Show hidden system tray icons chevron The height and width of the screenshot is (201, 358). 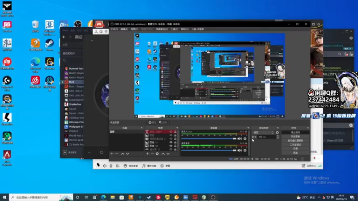click(319, 197)
